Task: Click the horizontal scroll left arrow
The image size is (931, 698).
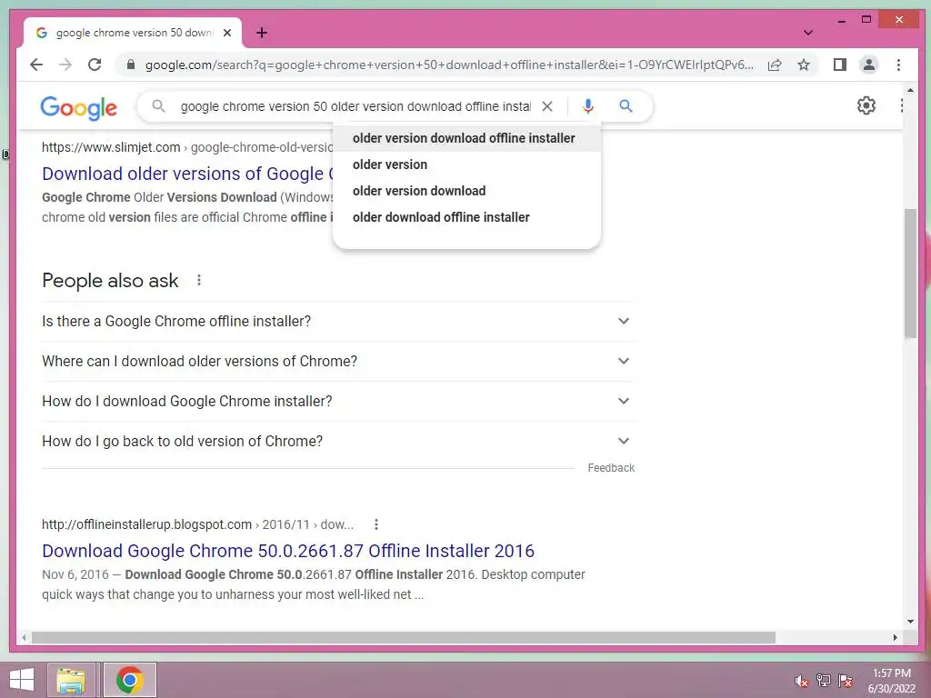Action: point(24,637)
